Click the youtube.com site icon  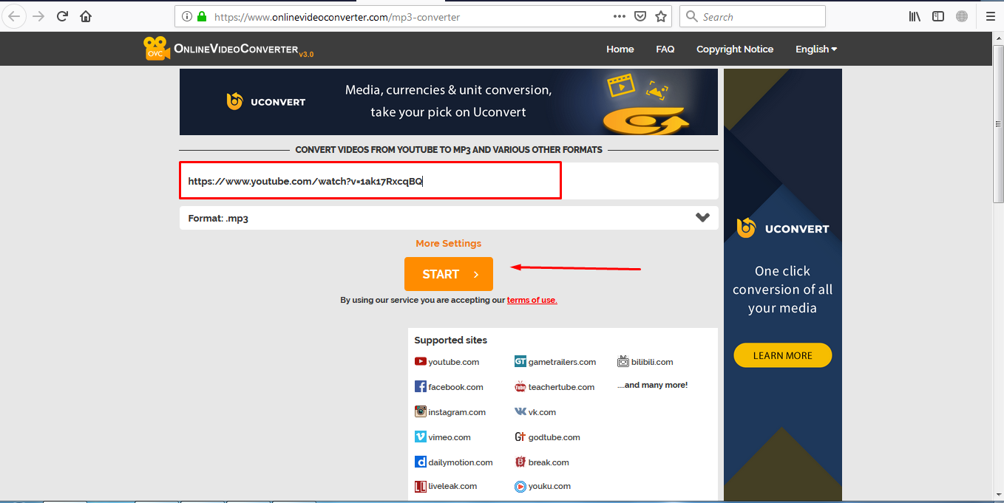[x=421, y=362]
